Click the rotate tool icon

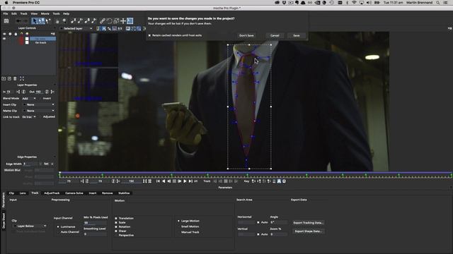(x=109, y=20)
